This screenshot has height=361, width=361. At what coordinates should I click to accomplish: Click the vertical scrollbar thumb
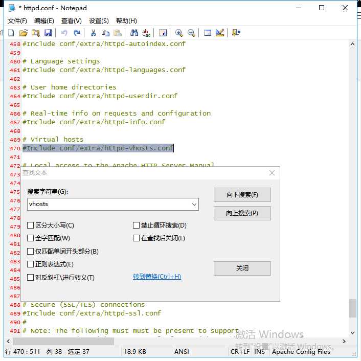click(x=352, y=308)
